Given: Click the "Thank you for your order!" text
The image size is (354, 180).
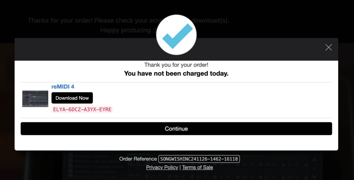Looking at the screenshot, I should click(x=176, y=65).
